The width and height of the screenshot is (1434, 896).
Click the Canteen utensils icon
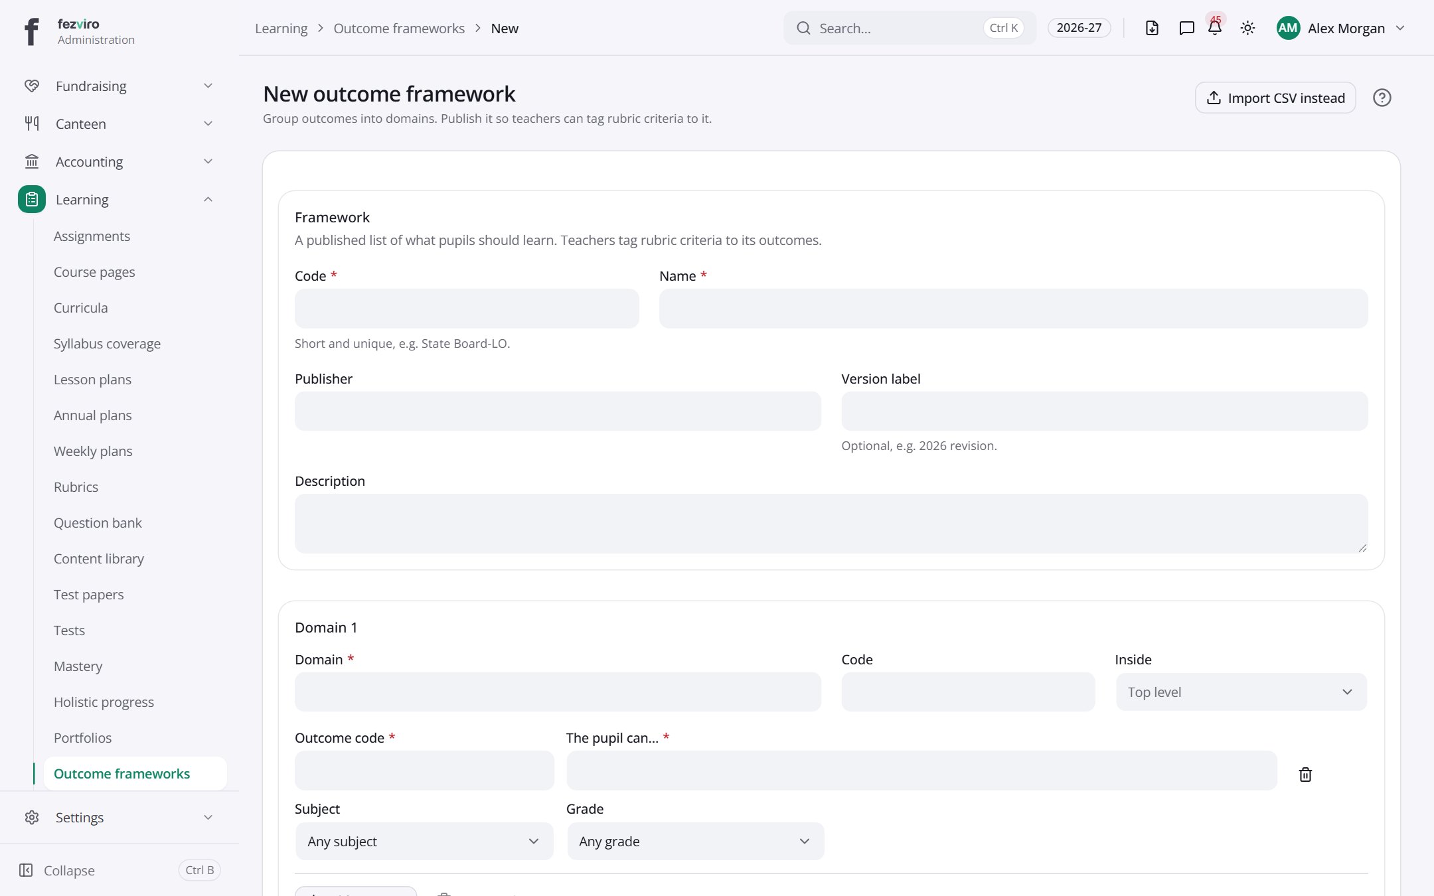(x=32, y=123)
